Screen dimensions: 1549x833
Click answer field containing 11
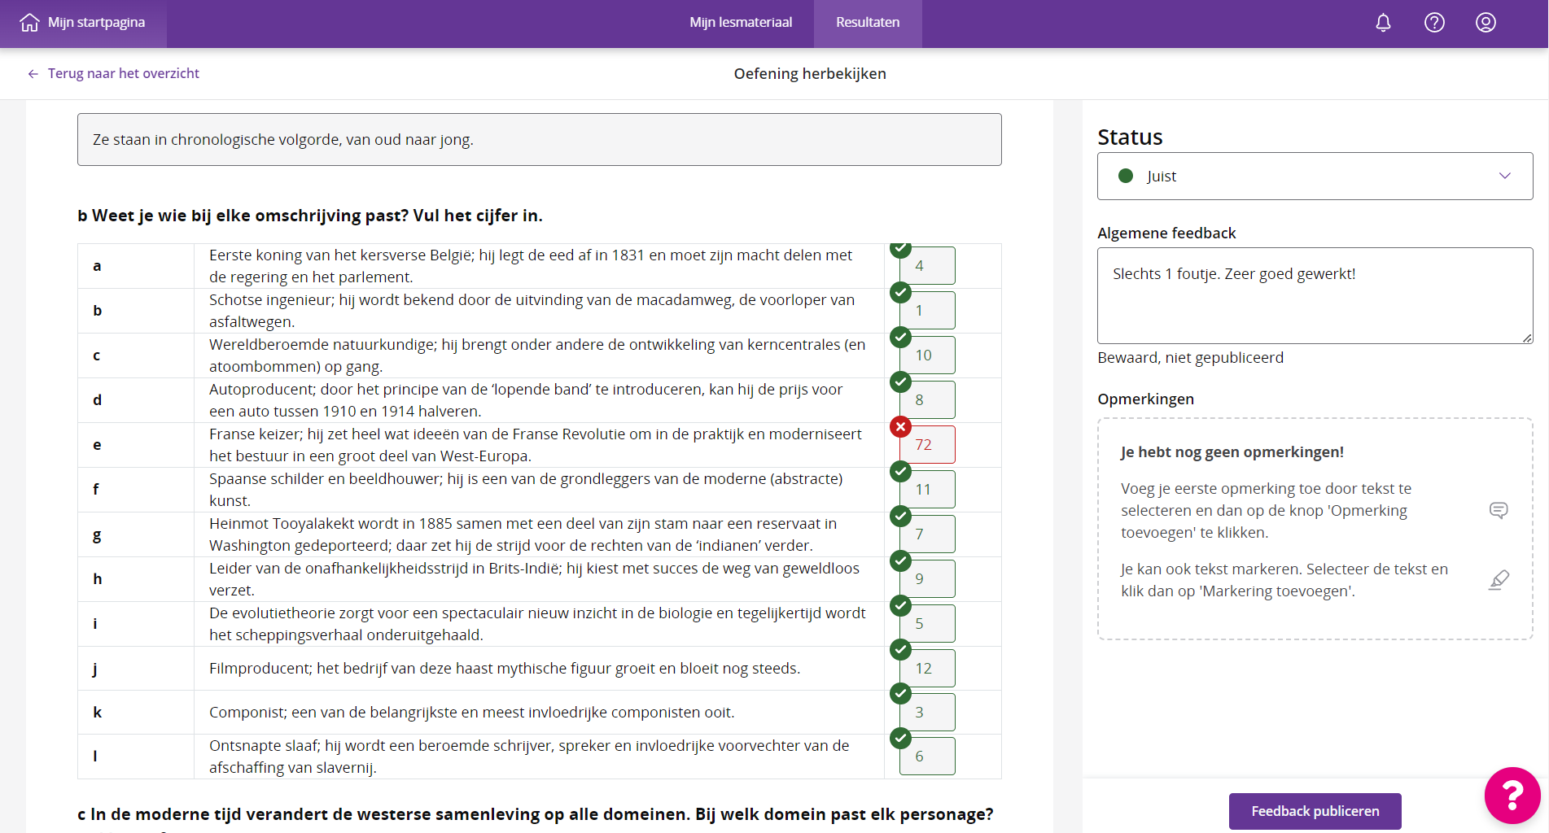[x=927, y=490]
